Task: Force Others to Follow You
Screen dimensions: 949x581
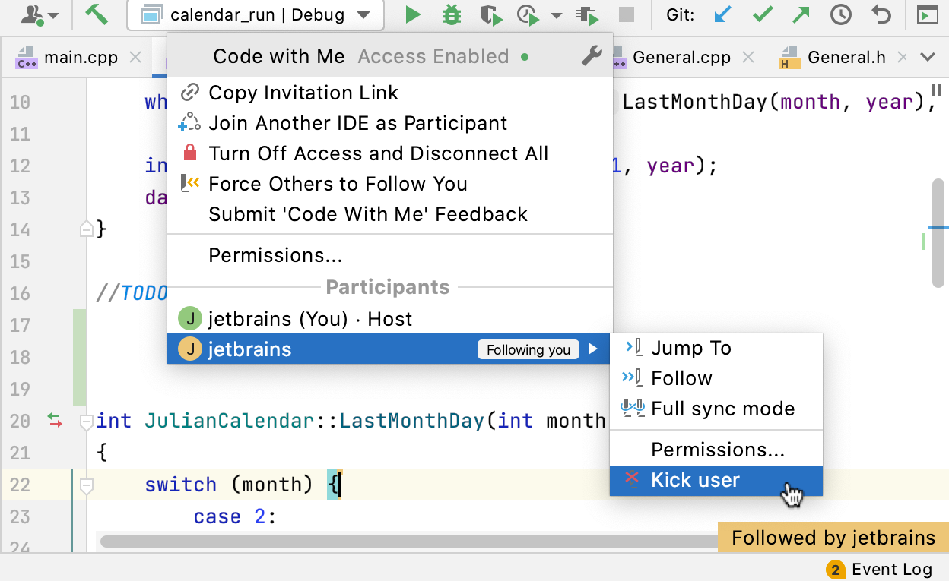Action: (x=338, y=184)
